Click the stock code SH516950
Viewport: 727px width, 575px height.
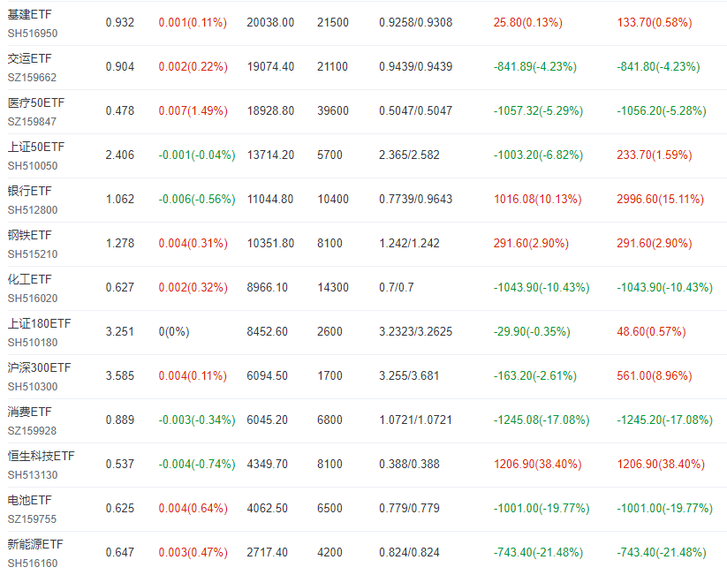tap(33, 34)
